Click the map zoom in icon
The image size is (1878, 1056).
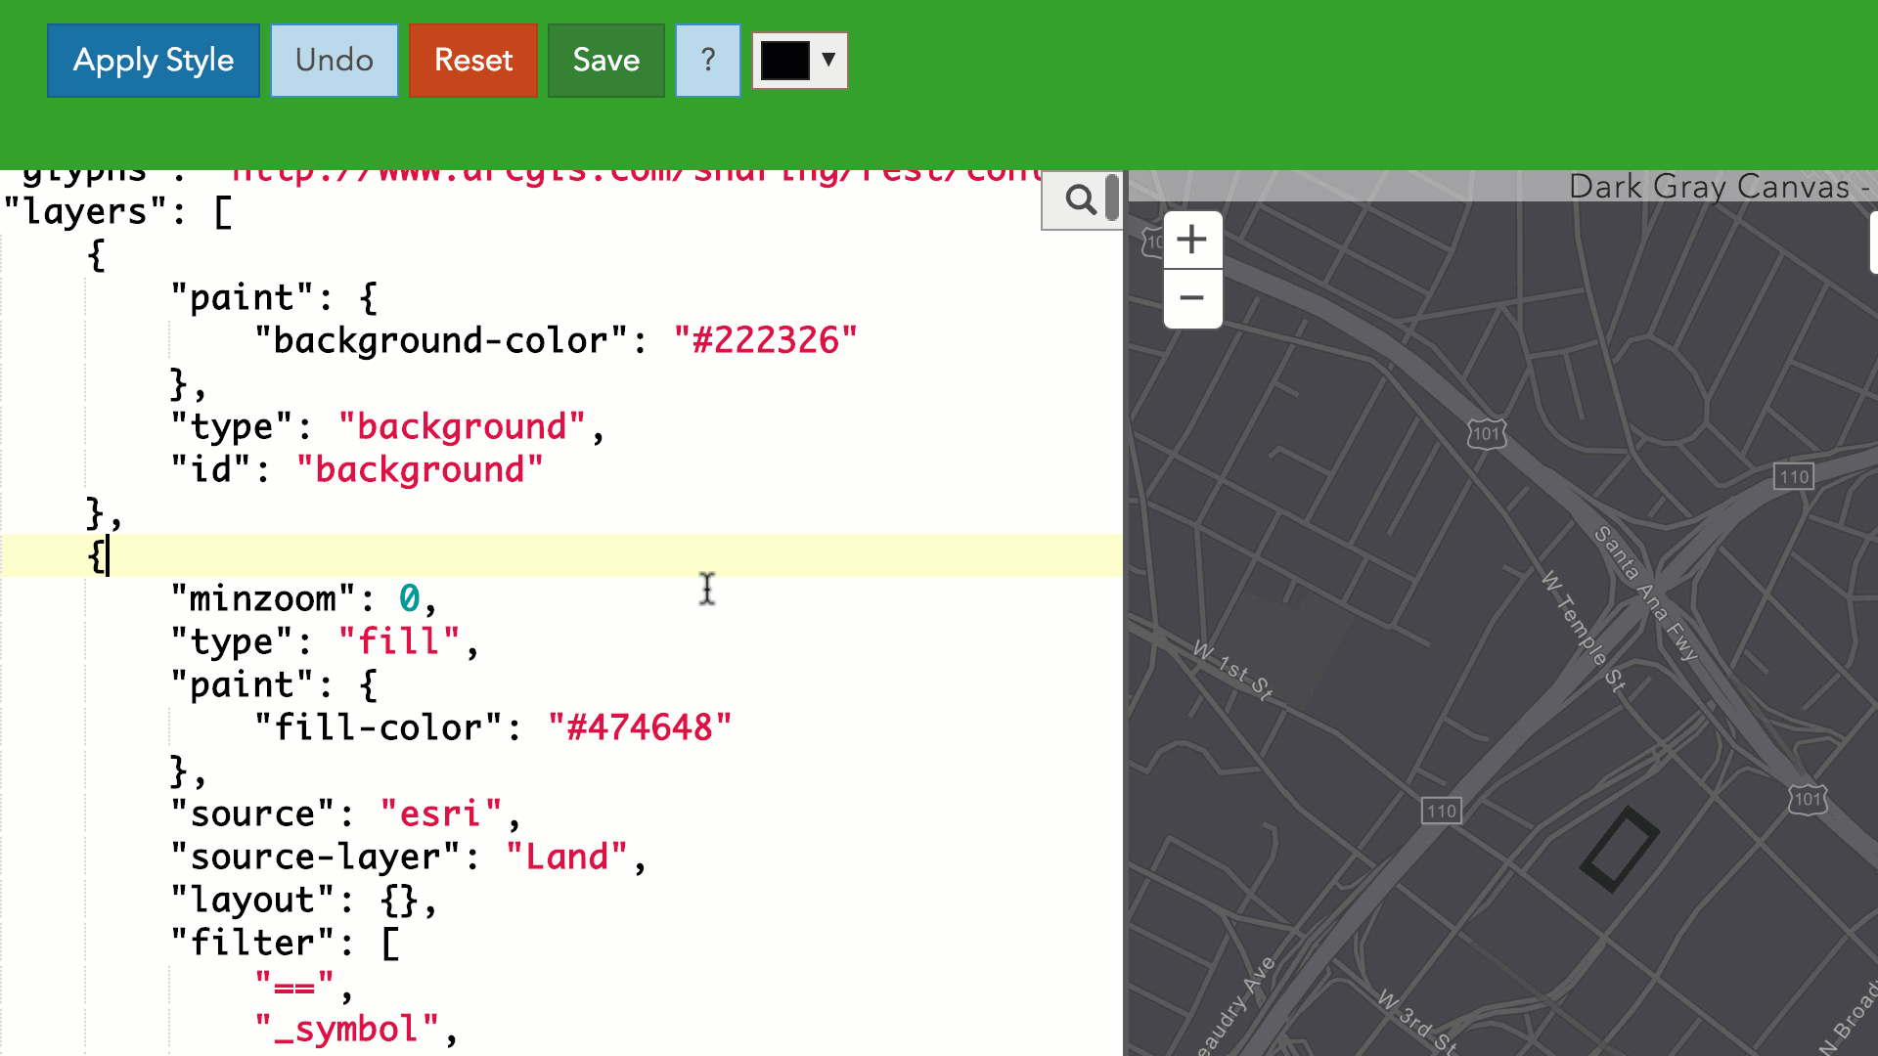1189,240
